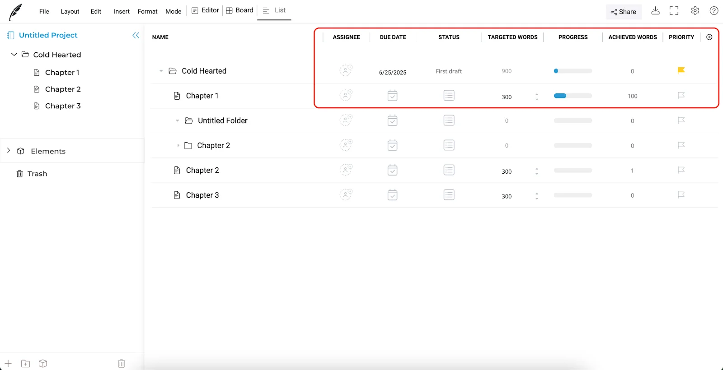Viewport: 723px width, 370px height.
Task: Switch to the Board view
Action: click(x=239, y=10)
